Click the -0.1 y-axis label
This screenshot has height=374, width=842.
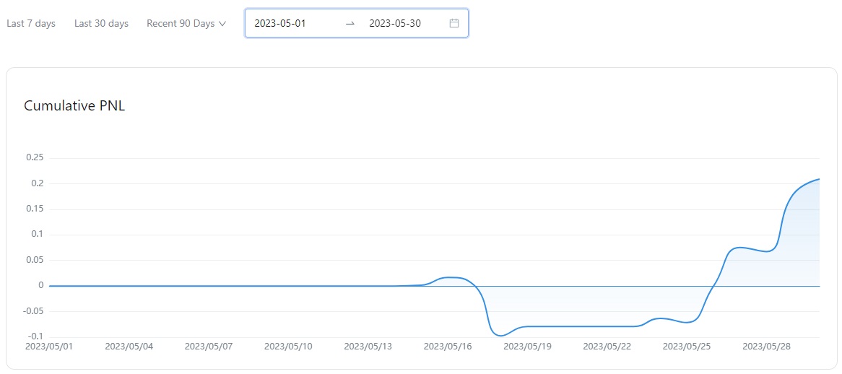tap(36, 336)
